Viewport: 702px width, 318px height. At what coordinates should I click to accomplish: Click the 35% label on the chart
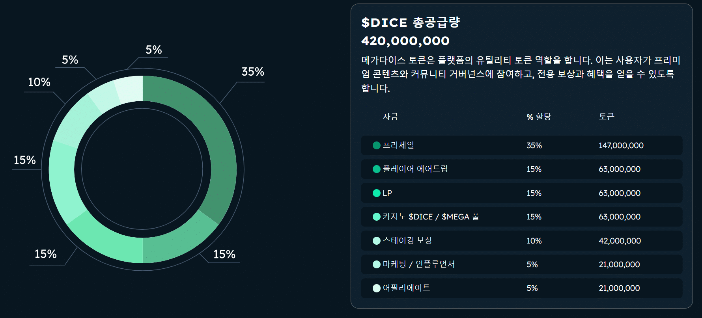[x=253, y=72]
